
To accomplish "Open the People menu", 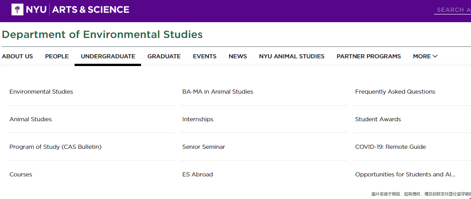I will tap(57, 56).
